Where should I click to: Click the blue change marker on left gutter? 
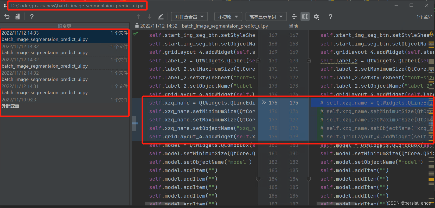[135, 123]
